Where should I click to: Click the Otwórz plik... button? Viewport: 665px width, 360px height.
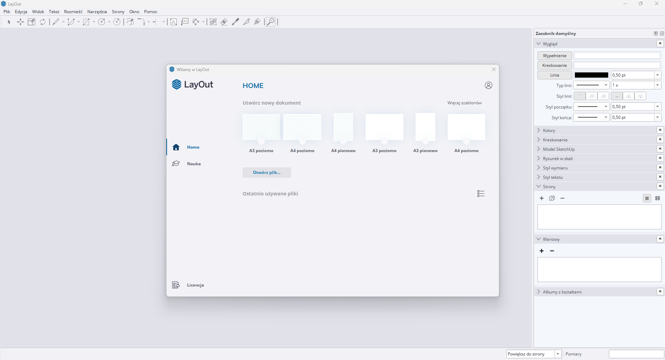267,173
